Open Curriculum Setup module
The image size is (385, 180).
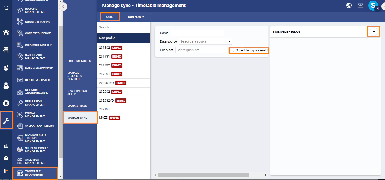(x=35, y=45)
